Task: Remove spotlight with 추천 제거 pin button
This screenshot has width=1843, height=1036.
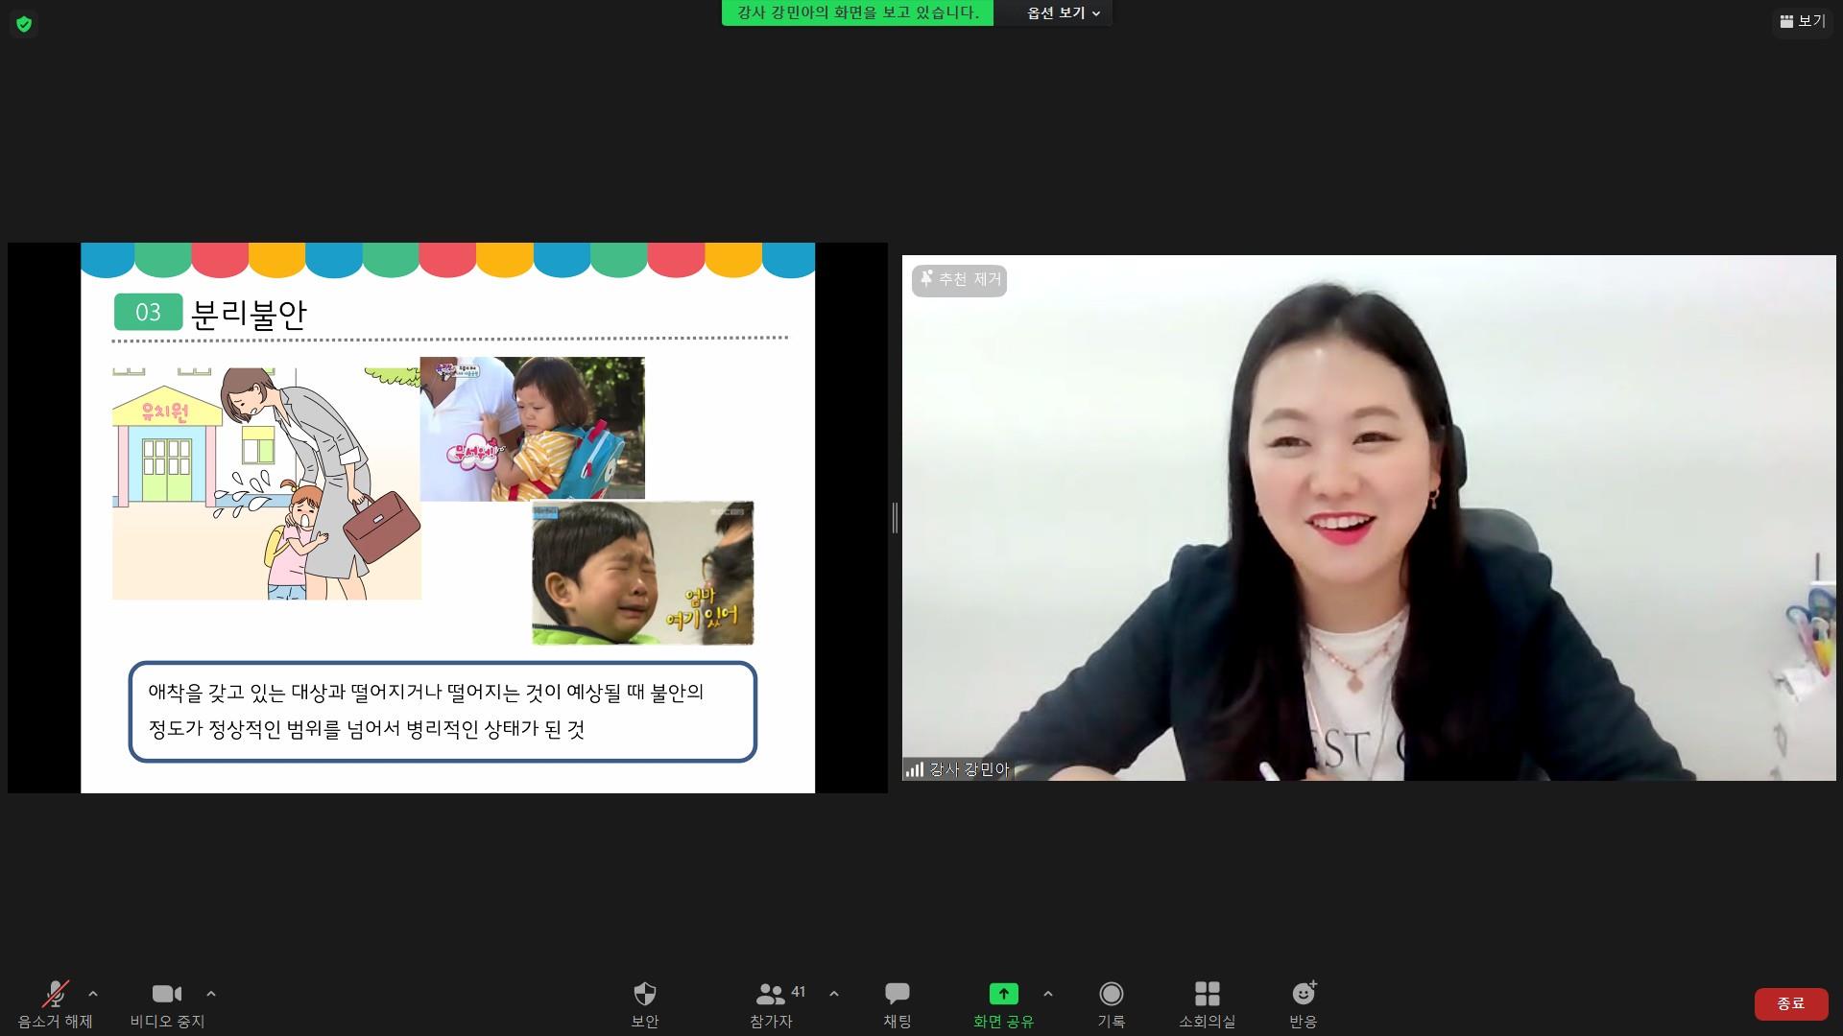Action: pyautogui.click(x=959, y=280)
